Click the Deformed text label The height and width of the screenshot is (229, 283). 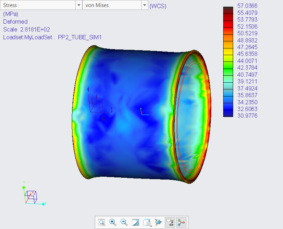point(15,22)
